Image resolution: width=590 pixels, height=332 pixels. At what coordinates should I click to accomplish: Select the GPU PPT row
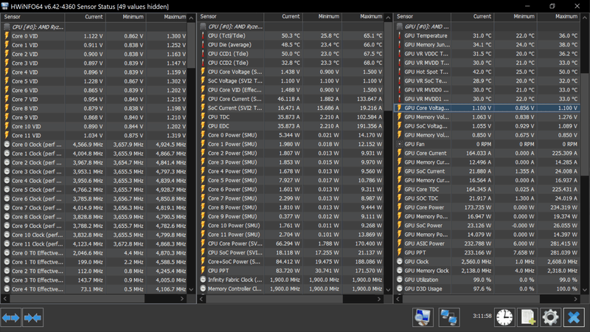click(x=487, y=252)
